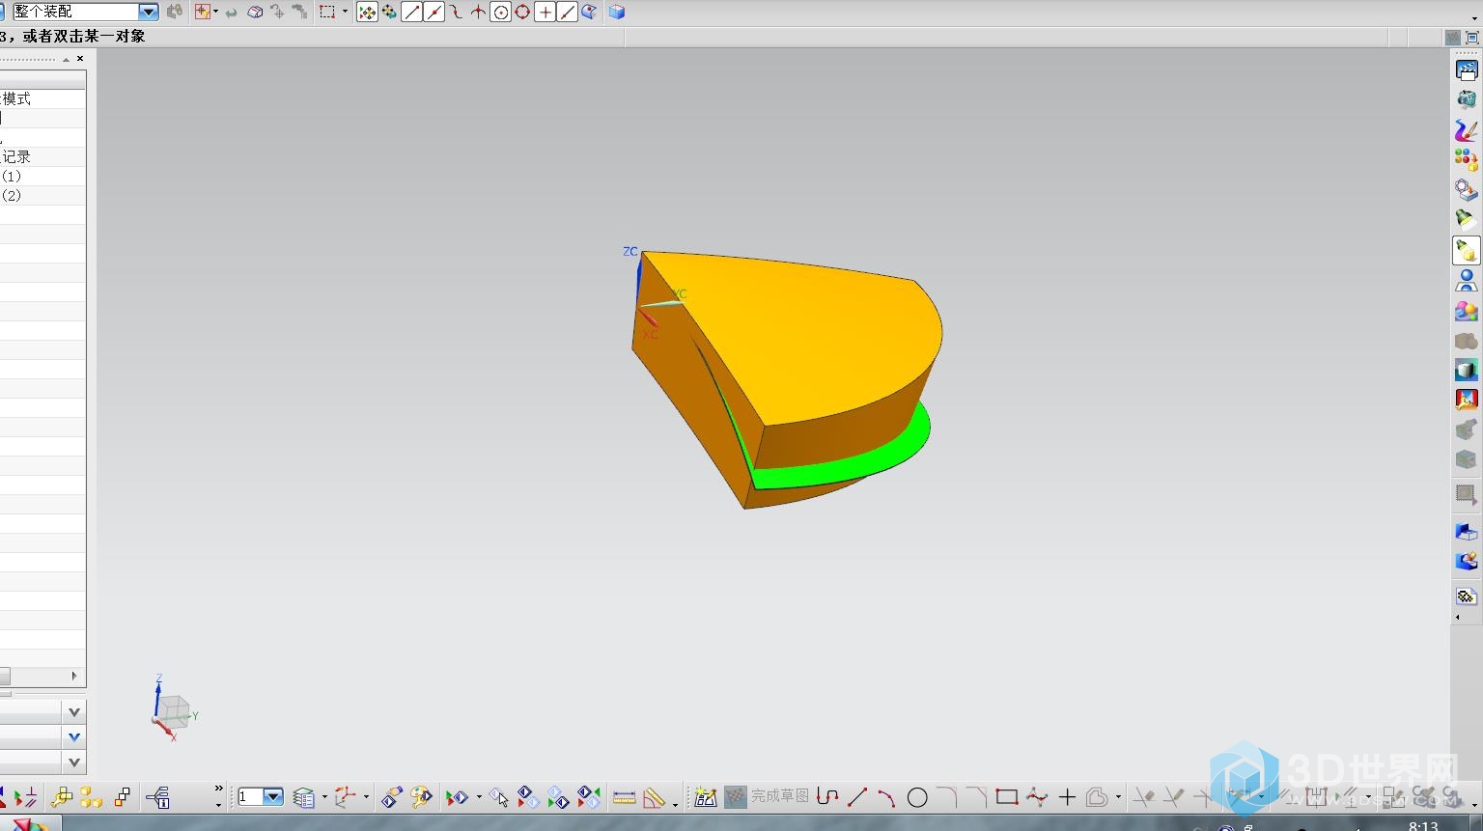
Task: Select the 模式 row in navigator
Action: (42, 98)
